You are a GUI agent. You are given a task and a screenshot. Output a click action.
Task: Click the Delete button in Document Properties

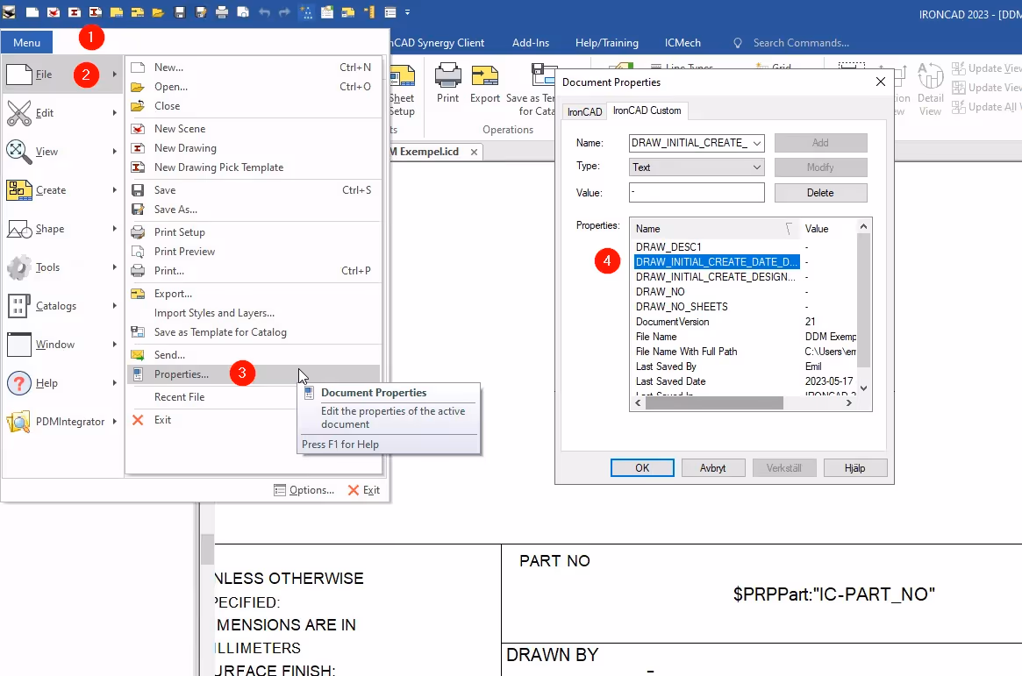[x=820, y=193]
